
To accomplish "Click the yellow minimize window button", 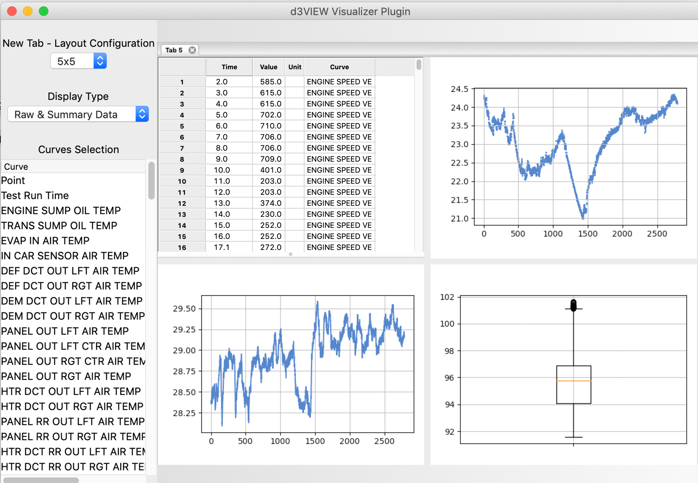I will (28, 11).
